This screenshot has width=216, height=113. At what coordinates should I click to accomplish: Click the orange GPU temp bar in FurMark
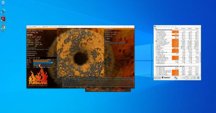tap(40, 61)
